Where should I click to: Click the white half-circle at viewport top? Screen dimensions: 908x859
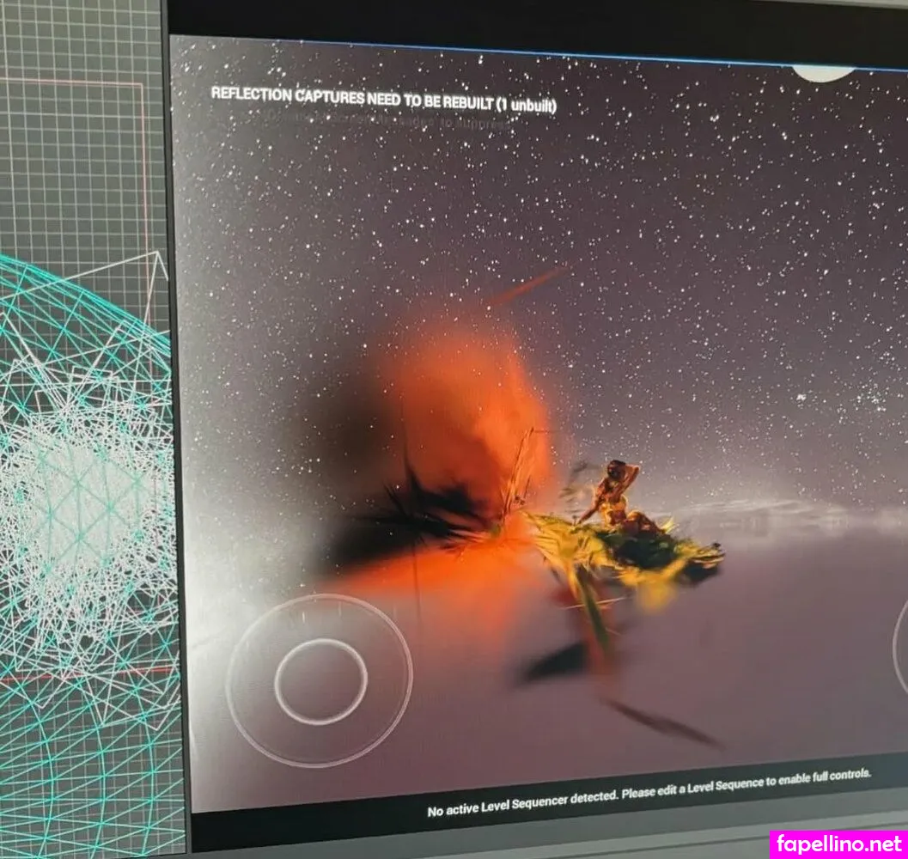pos(822,73)
